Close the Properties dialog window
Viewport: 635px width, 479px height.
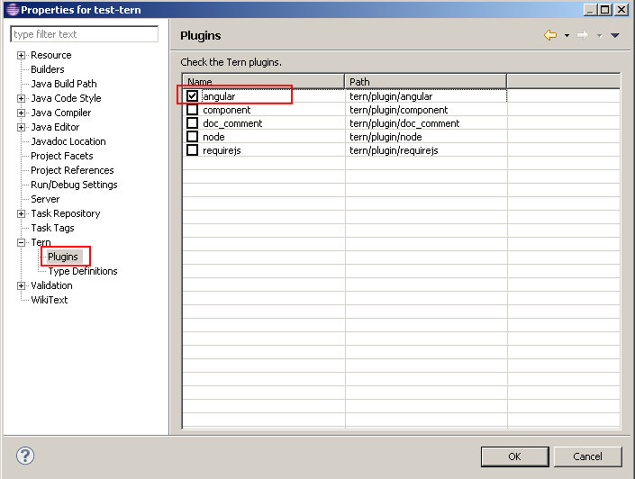(621, 10)
